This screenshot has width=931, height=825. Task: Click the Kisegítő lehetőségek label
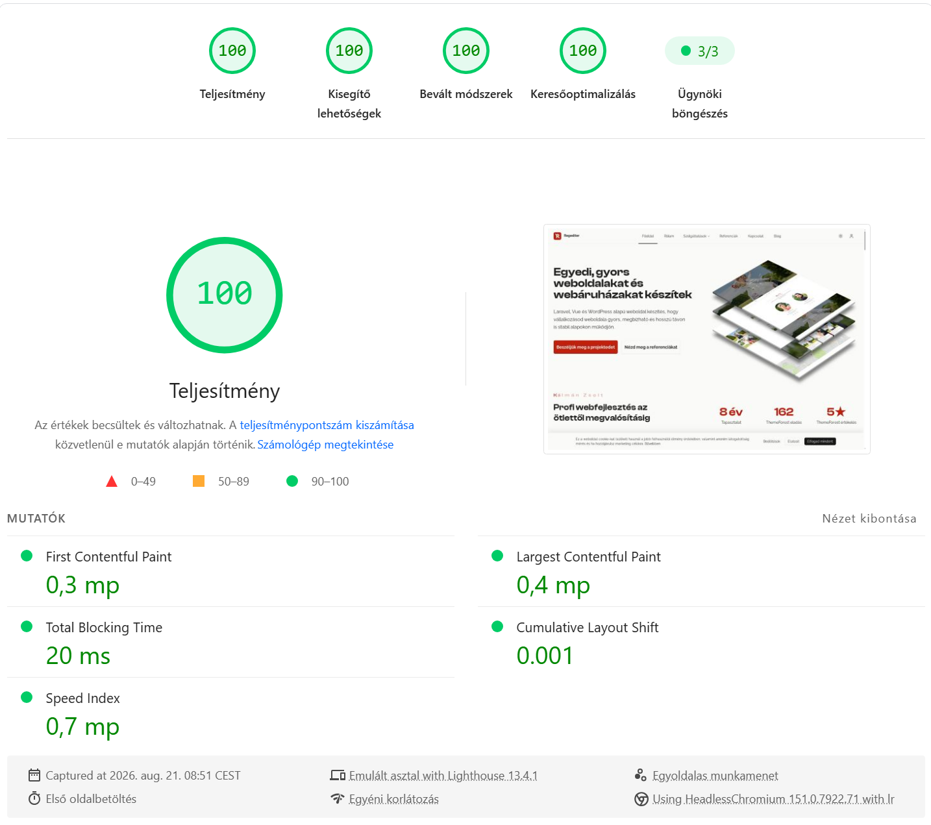[x=349, y=104]
